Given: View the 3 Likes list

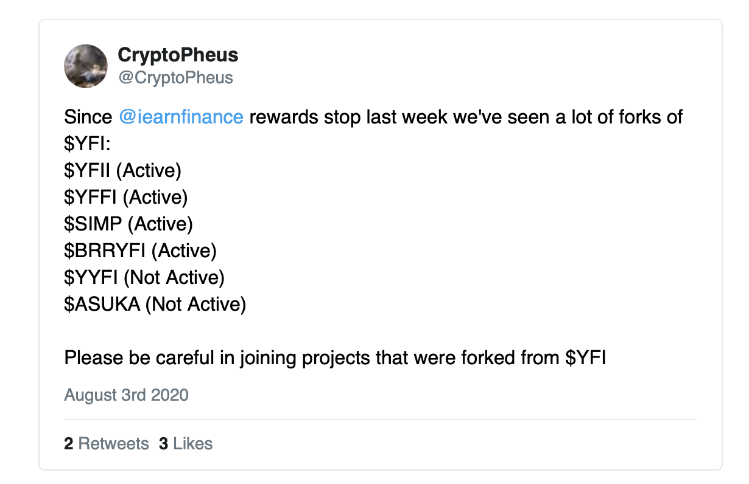Looking at the screenshot, I should pyautogui.click(x=186, y=444).
